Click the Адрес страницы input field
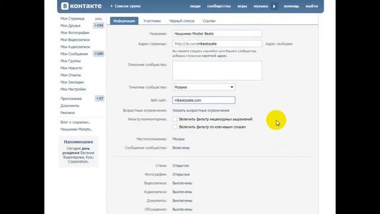The image size is (380, 214). pyautogui.click(x=217, y=43)
